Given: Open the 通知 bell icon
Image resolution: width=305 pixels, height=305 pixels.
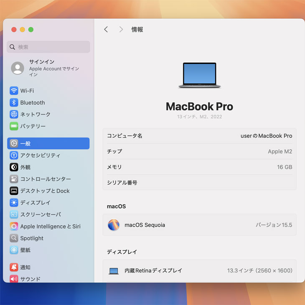Looking at the screenshot, I should point(14,267).
